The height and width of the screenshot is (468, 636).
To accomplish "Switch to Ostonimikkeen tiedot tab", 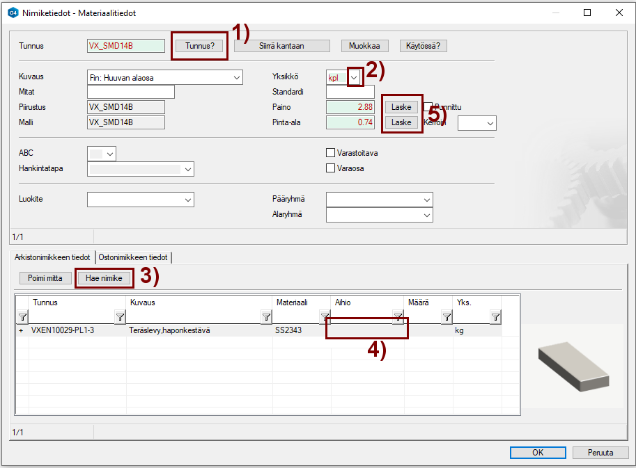I will [134, 257].
